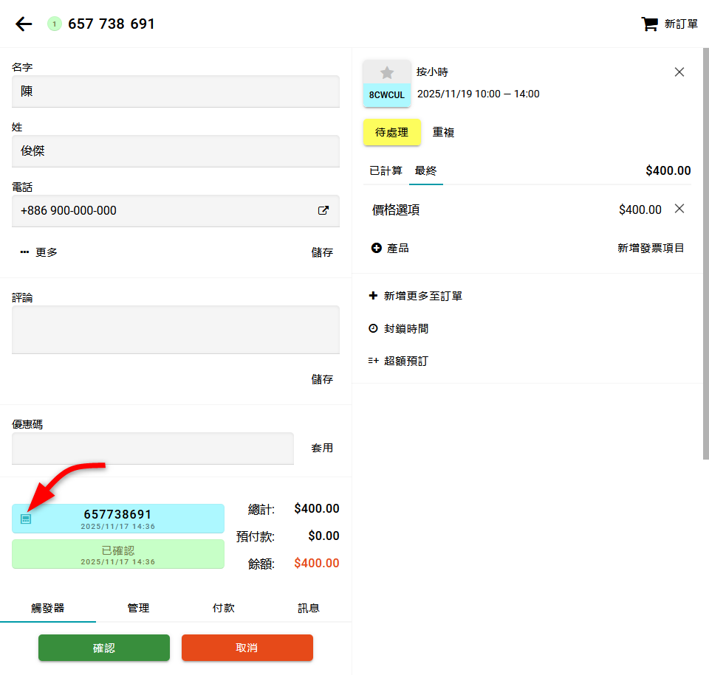This screenshot has height=675, width=709.
Task: Click the star thumbnail above 8CWCUL
Action: pos(387,72)
